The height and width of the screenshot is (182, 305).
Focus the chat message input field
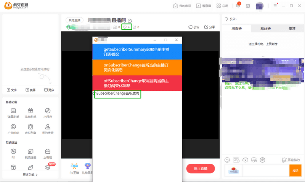[x=266, y=171]
